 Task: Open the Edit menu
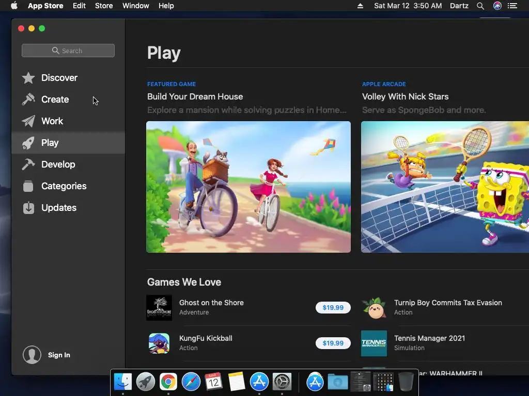(x=79, y=6)
